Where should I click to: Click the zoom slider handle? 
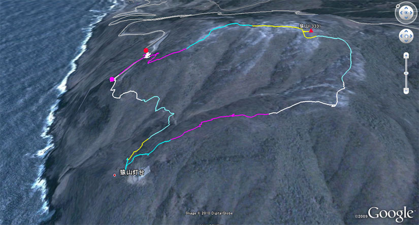coord(406,73)
